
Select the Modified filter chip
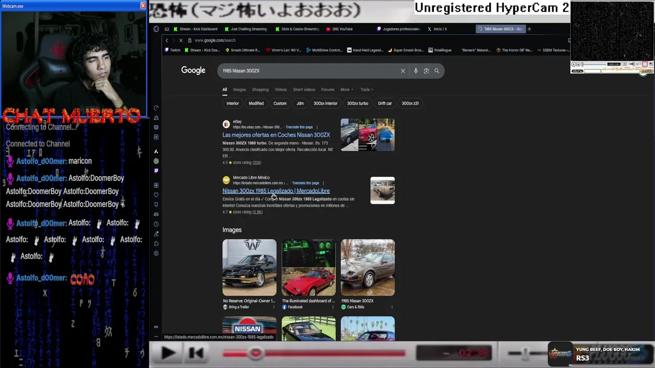click(x=256, y=103)
